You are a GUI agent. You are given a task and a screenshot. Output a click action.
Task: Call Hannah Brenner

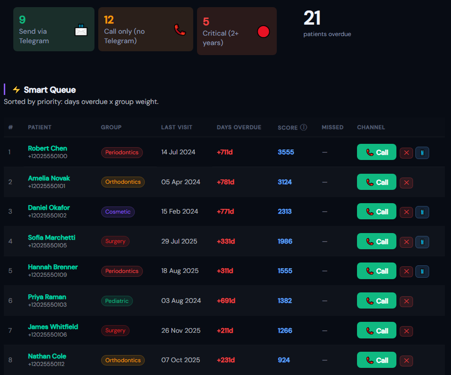pyautogui.click(x=376, y=271)
